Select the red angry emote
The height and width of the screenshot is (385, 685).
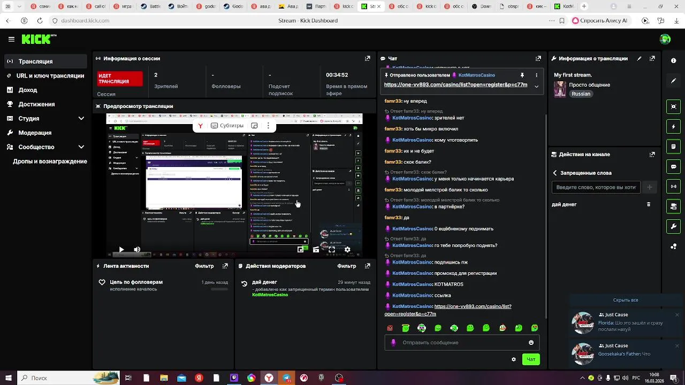[x=390, y=328]
